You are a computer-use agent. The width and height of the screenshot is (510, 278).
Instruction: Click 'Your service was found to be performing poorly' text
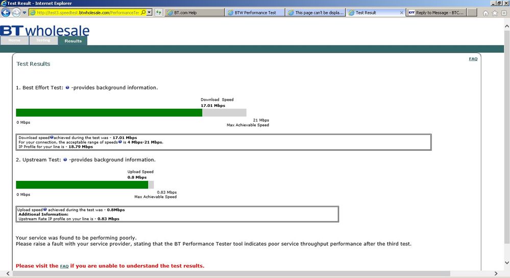pos(76,238)
